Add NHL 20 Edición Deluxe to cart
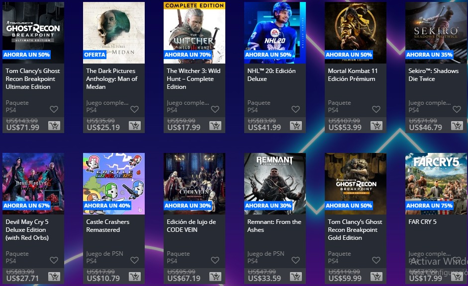Viewport: 468px width, 286px height. [x=296, y=126]
